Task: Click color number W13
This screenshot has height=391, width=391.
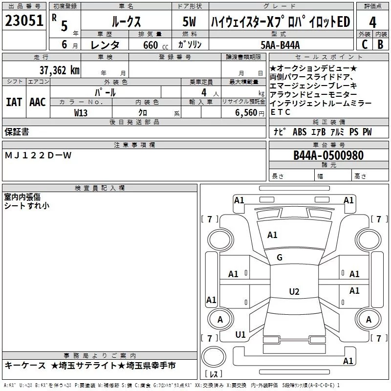Action: point(81,113)
